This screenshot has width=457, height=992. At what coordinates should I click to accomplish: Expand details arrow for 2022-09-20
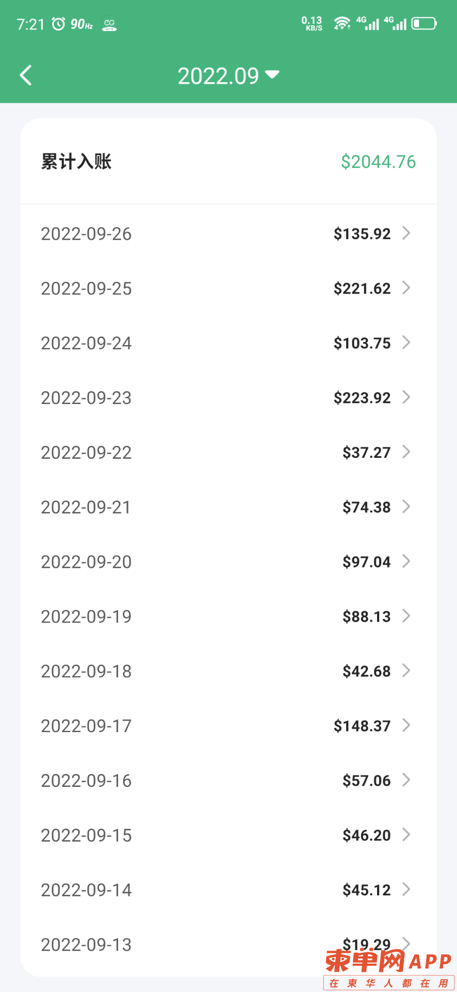tap(406, 561)
